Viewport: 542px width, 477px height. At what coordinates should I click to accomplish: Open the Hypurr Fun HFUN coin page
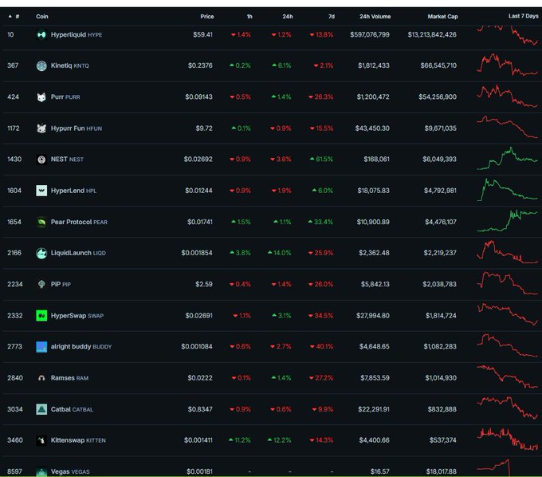pos(77,128)
